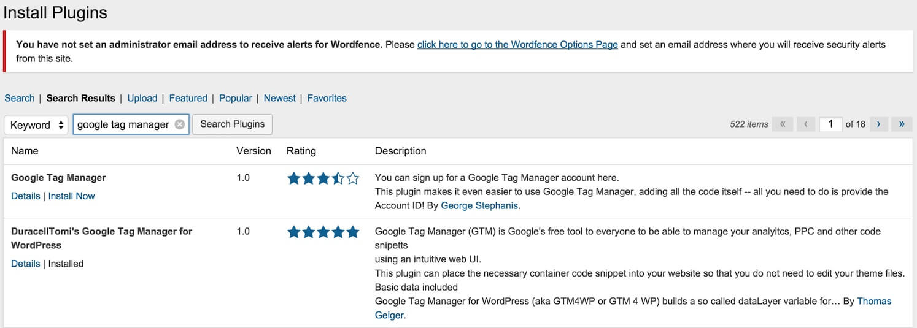View the Newest plugins tab
Screen dimensions: 917x328
pyautogui.click(x=280, y=98)
